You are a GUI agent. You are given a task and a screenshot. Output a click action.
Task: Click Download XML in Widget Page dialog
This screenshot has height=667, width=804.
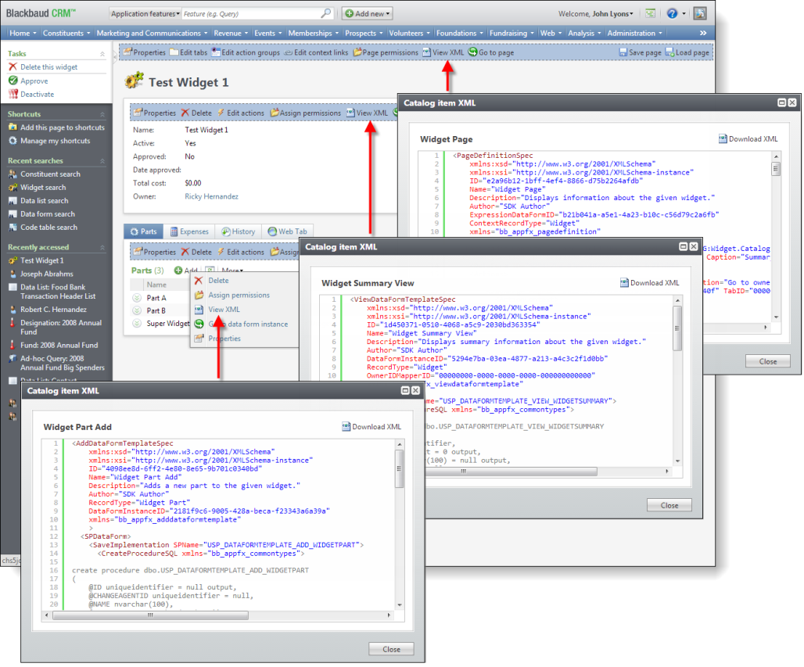click(748, 139)
